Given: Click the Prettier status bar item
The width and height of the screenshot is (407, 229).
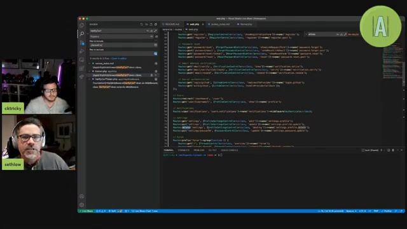Looking at the screenshot, I should [x=387, y=211].
